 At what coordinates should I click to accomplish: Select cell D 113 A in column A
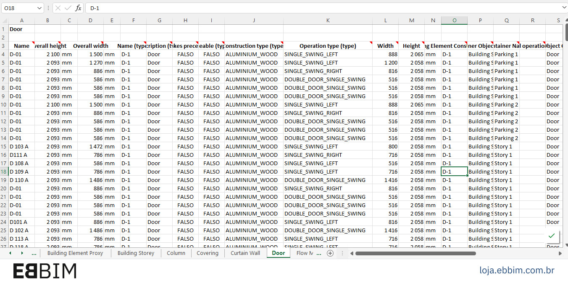pos(21,239)
